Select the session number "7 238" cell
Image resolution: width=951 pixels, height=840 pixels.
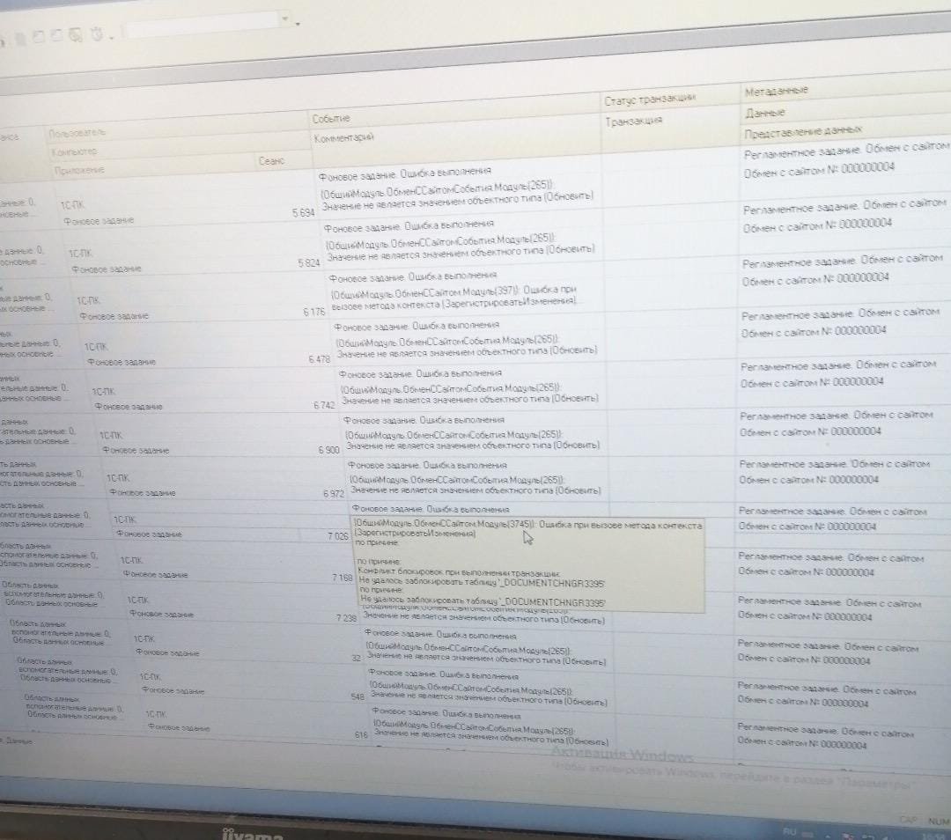(x=346, y=618)
